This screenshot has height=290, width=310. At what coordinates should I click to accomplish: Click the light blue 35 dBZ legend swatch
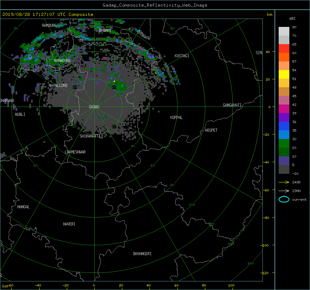point(284,135)
